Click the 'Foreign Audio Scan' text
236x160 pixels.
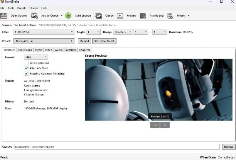pyautogui.click(x=36, y=90)
